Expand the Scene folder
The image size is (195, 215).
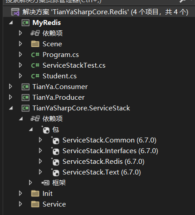click(20, 44)
